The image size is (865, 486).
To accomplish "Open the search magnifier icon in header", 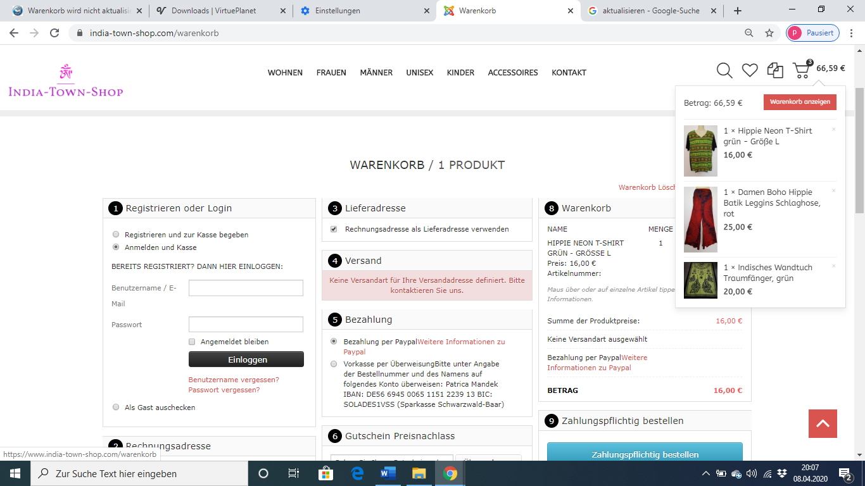I will point(724,70).
